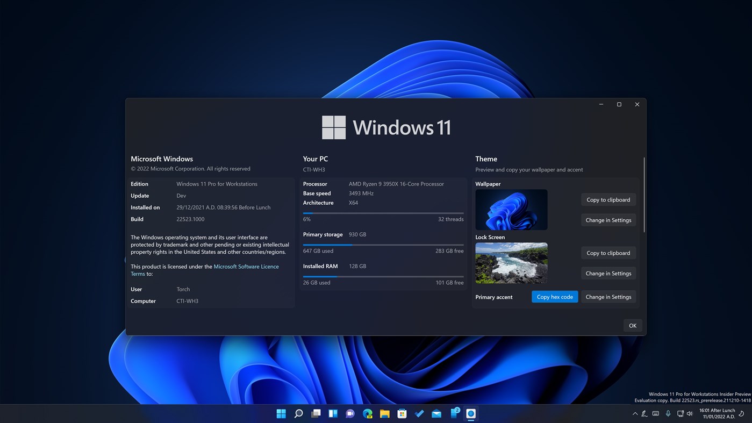Open Microsoft To Do from the taskbar
This screenshot has height=423, width=752.
419,413
